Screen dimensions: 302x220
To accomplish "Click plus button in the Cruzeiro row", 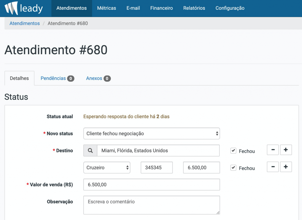I will (x=286, y=167).
